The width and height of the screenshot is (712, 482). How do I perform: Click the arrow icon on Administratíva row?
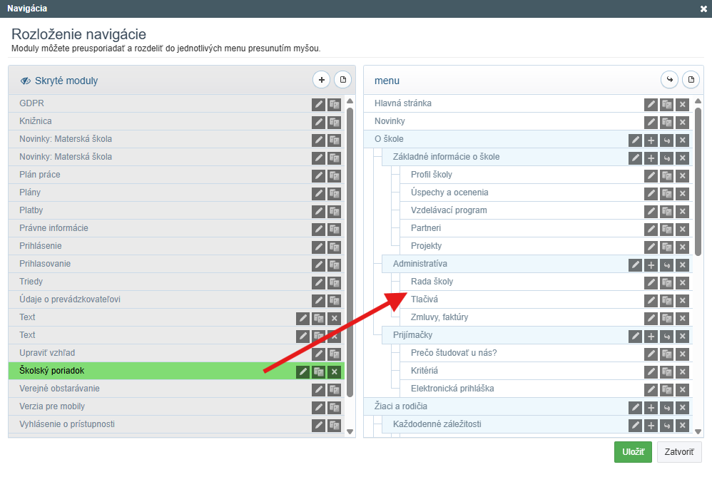pyautogui.click(x=666, y=265)
